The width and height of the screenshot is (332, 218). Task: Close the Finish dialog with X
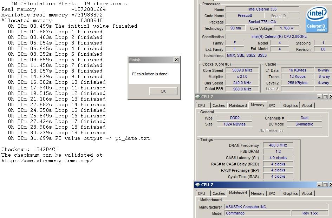176,60
